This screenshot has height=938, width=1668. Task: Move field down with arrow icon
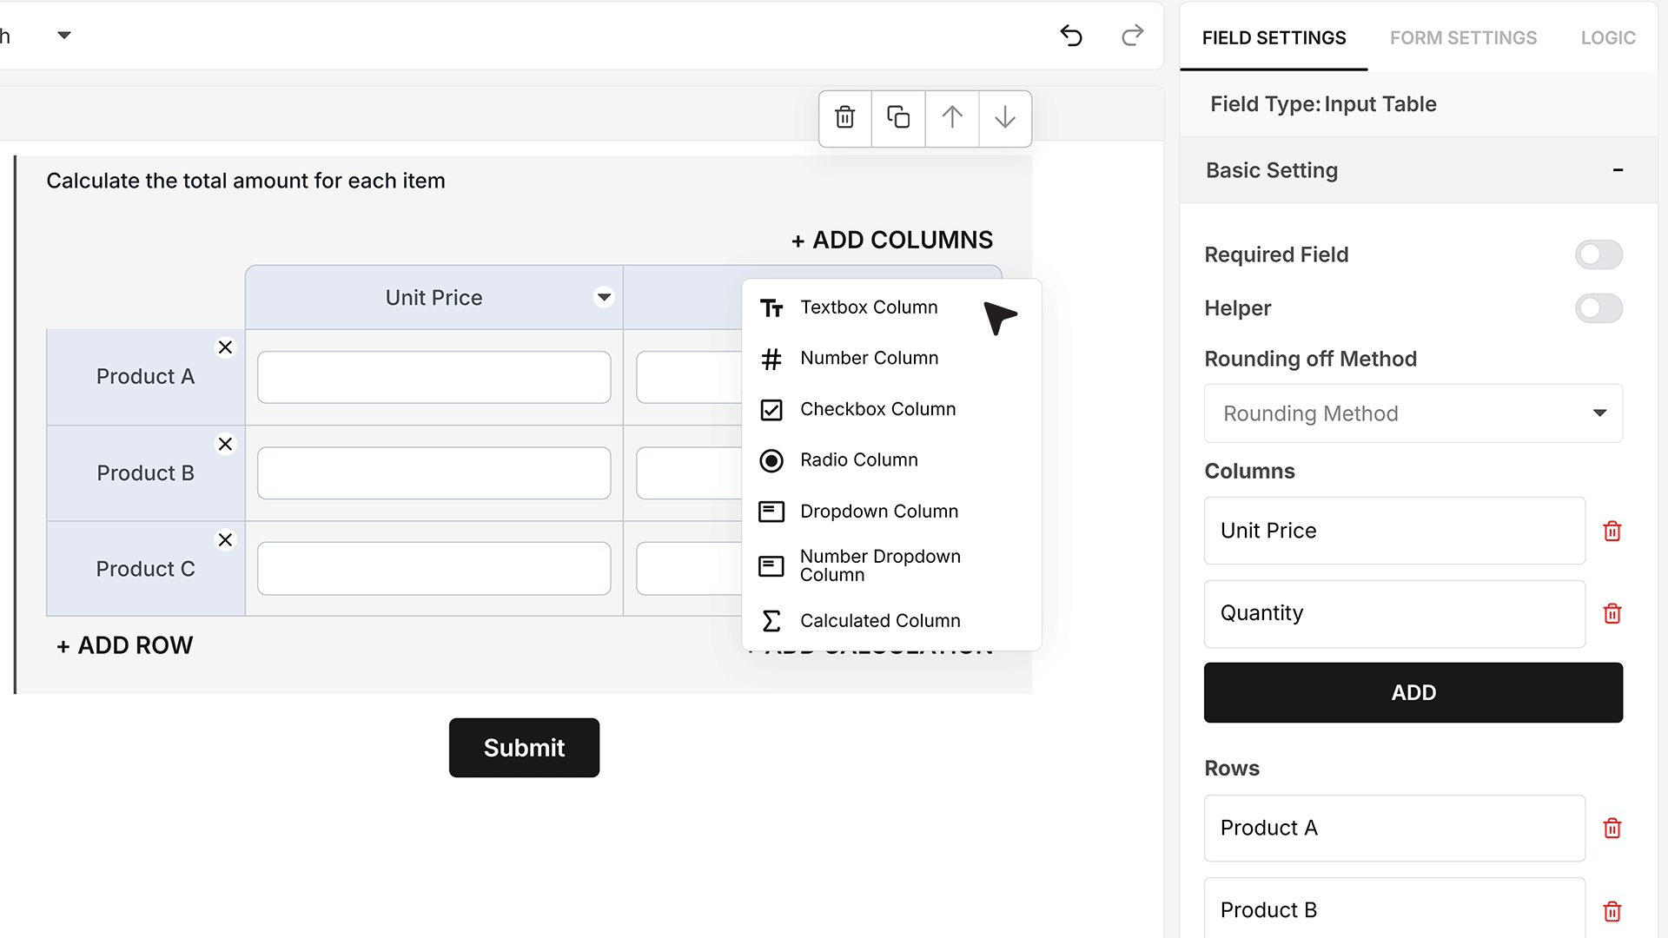click(1005, 118)
